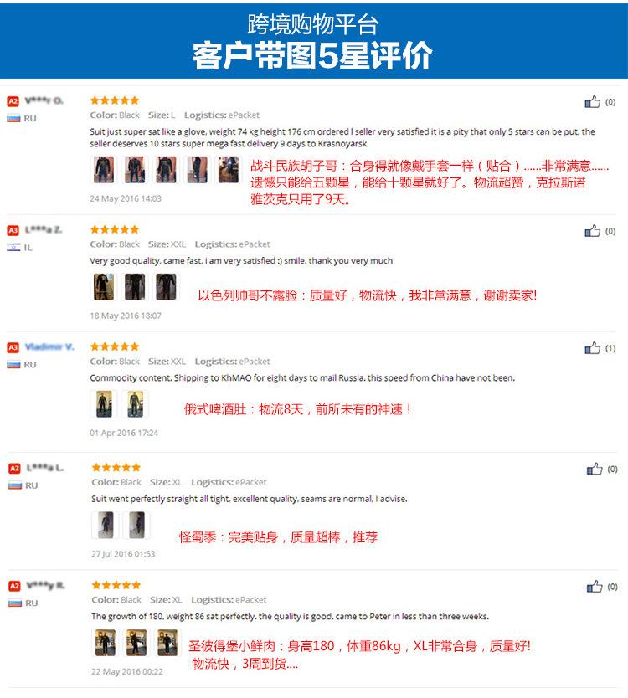This screenshot has width=628, height=698.
Task: Click A3 badge beside the IL reviewer
Action: pos(13,231)
